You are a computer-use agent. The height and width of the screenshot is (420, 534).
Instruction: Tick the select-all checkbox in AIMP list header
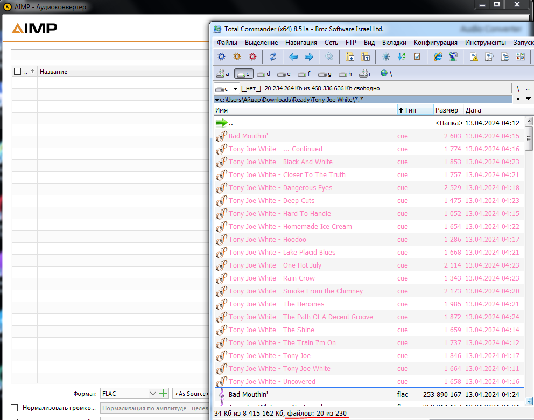click(17, 71)
